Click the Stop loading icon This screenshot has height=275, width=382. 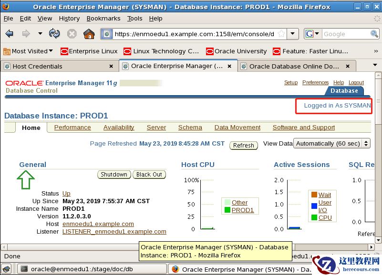click(x=72, y=34)
